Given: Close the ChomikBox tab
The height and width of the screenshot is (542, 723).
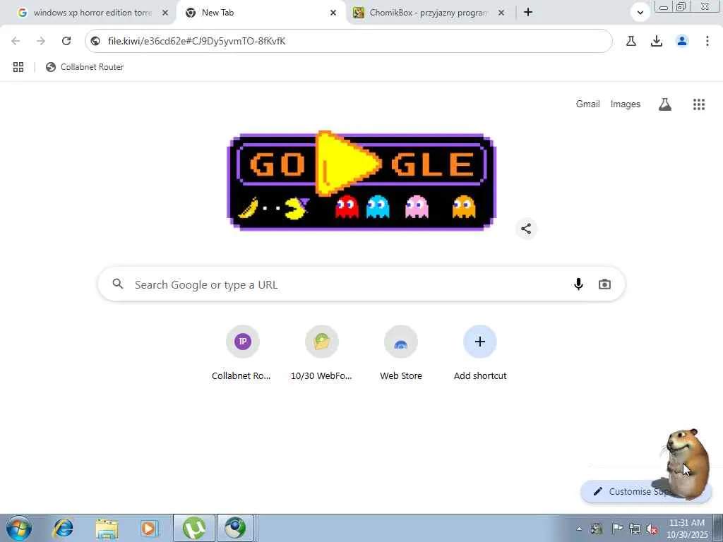Looking at the screenshot, I should coord(501,13).
